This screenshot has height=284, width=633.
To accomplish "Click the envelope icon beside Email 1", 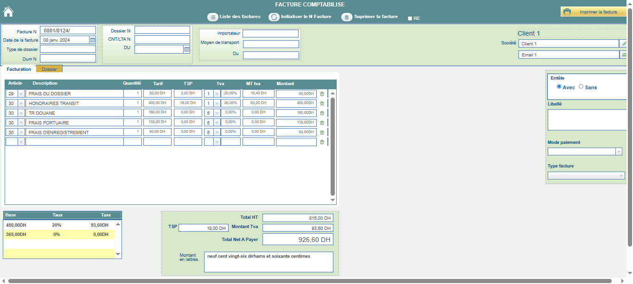I will point(624,55).
